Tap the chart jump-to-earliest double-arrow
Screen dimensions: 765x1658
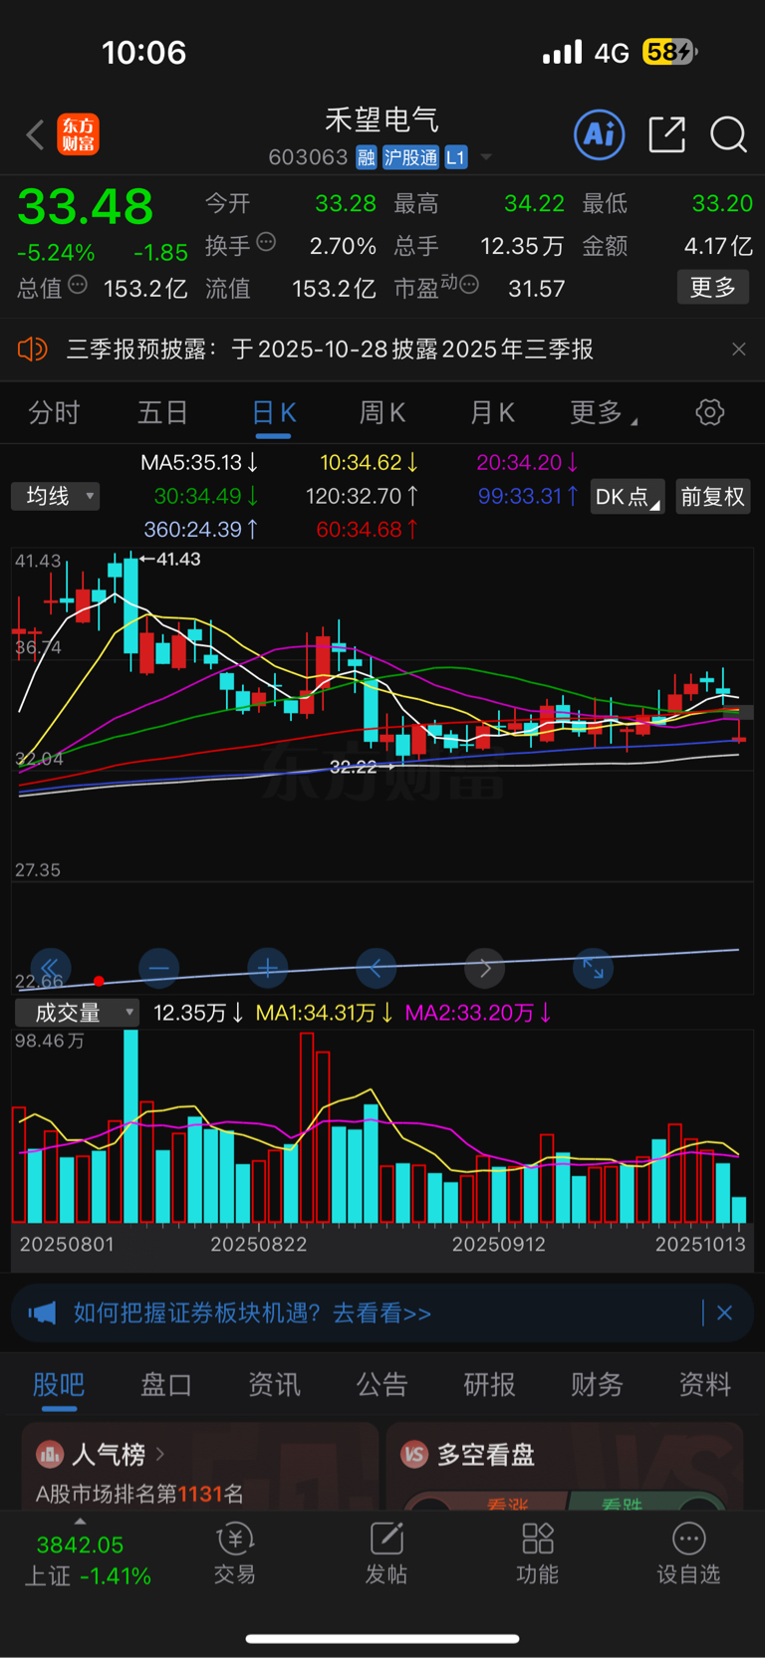(50, 968)
